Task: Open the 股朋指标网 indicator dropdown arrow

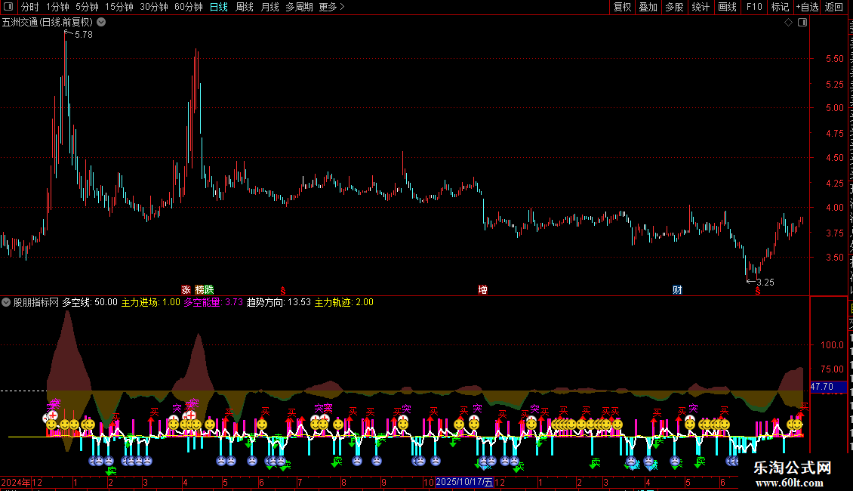Action: tap(6, 302)
